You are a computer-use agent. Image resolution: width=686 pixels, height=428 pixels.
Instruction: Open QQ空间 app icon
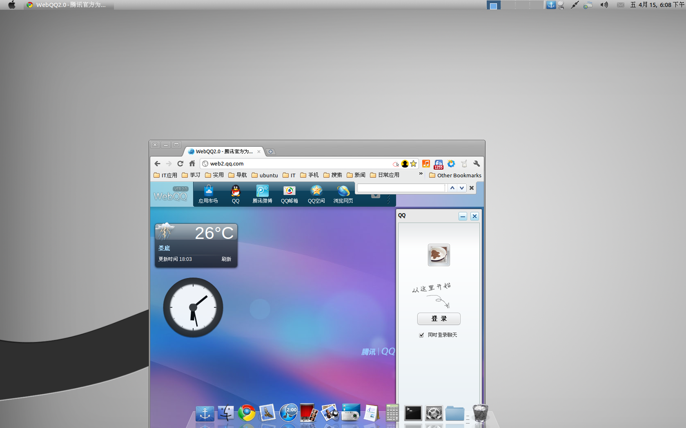316,194
